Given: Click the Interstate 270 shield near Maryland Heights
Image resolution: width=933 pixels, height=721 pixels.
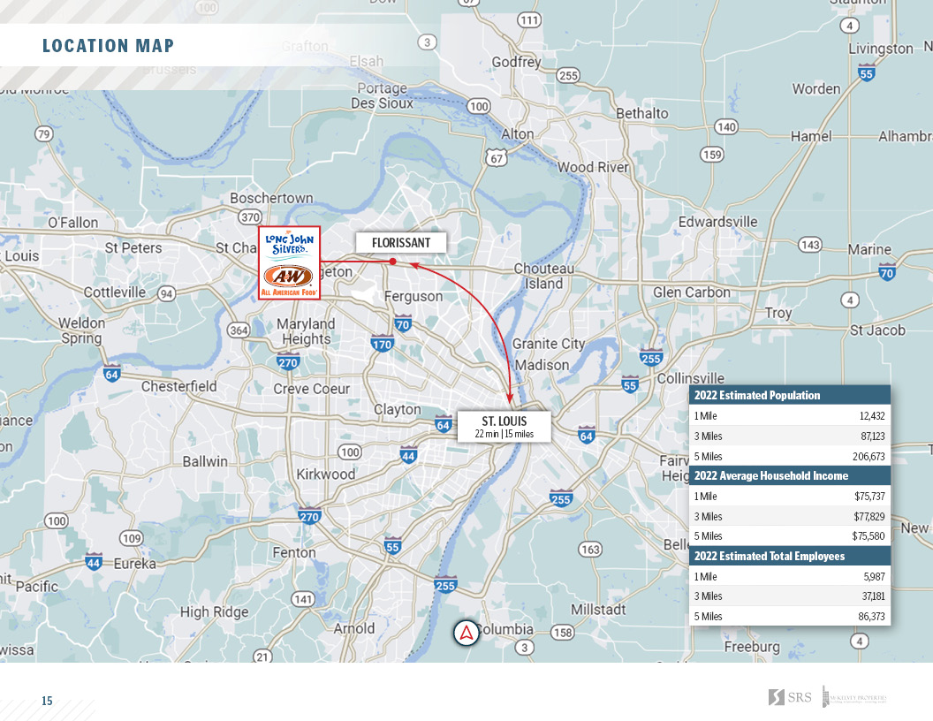Looking at the screenshot, I should pos(288,361).
